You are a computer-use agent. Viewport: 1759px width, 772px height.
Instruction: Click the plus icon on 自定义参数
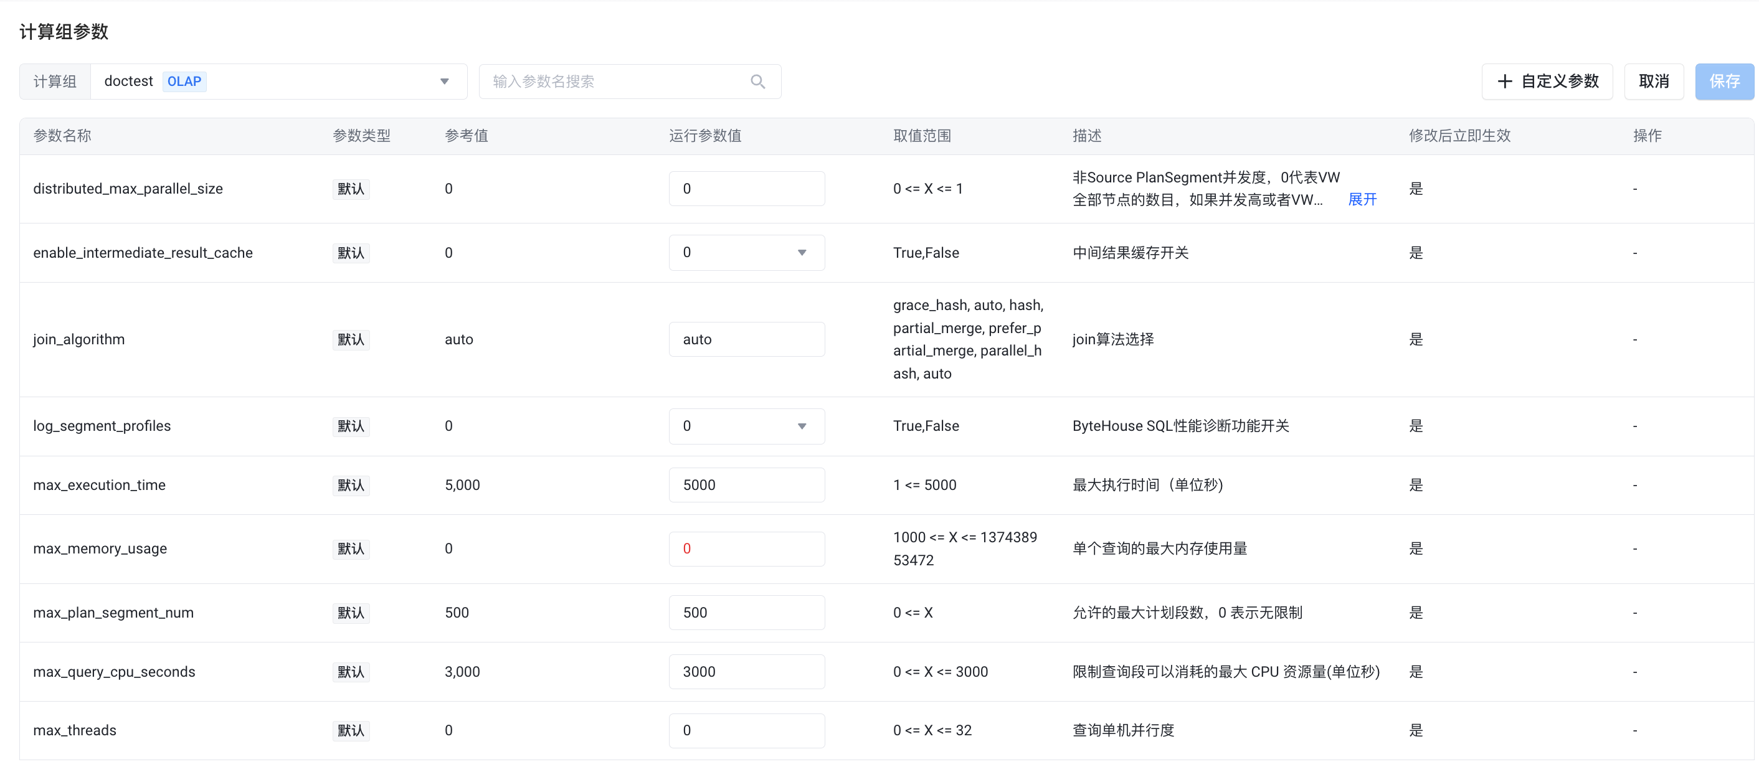[1504, 81]
